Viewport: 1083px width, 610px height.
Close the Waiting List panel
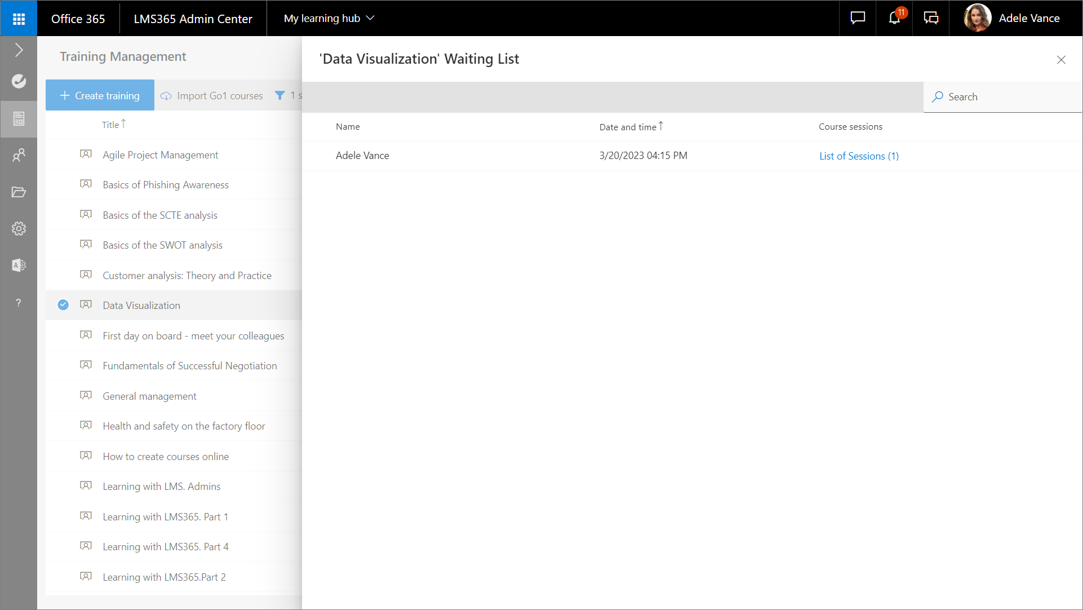(x=1061, y=60)
